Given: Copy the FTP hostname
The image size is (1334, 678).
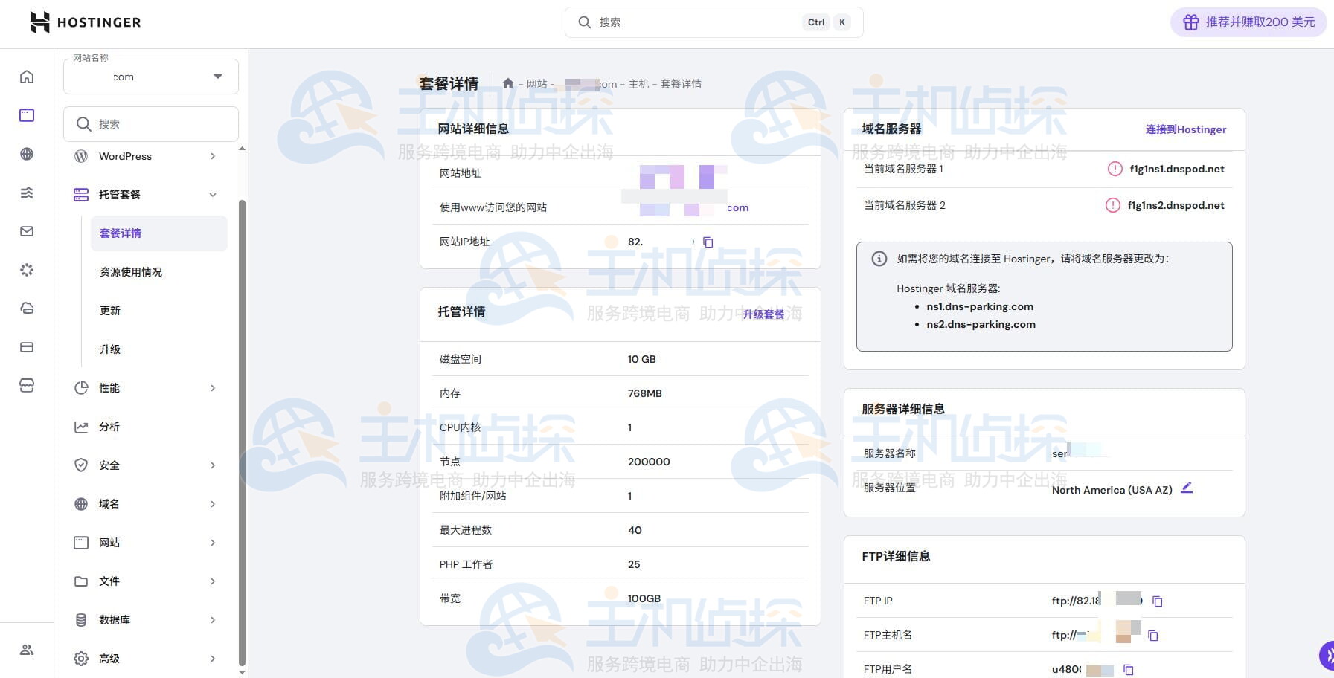Looking at the screenshot, I should tap(1152, 636).
